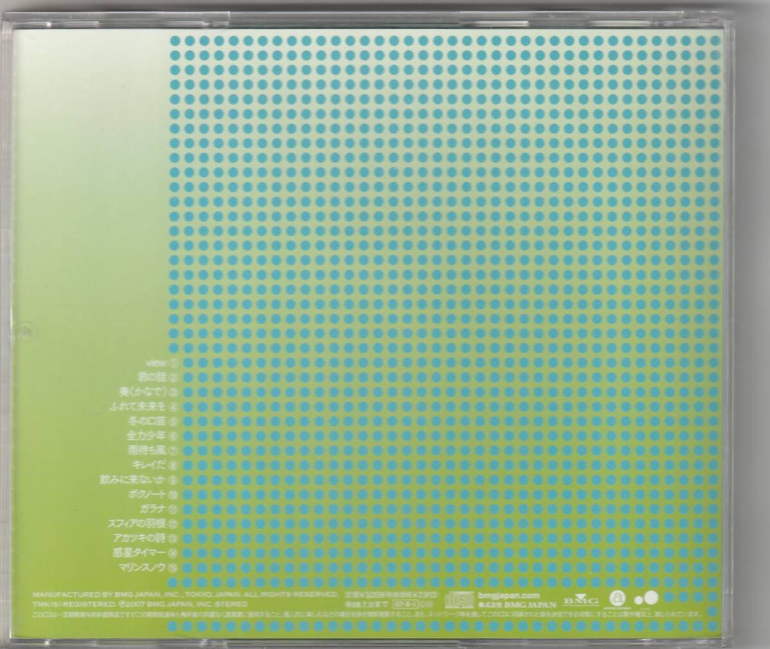Click the track 11 title "ガラナ"
This screenshot has height=649, width=770.
pos(151,509)
